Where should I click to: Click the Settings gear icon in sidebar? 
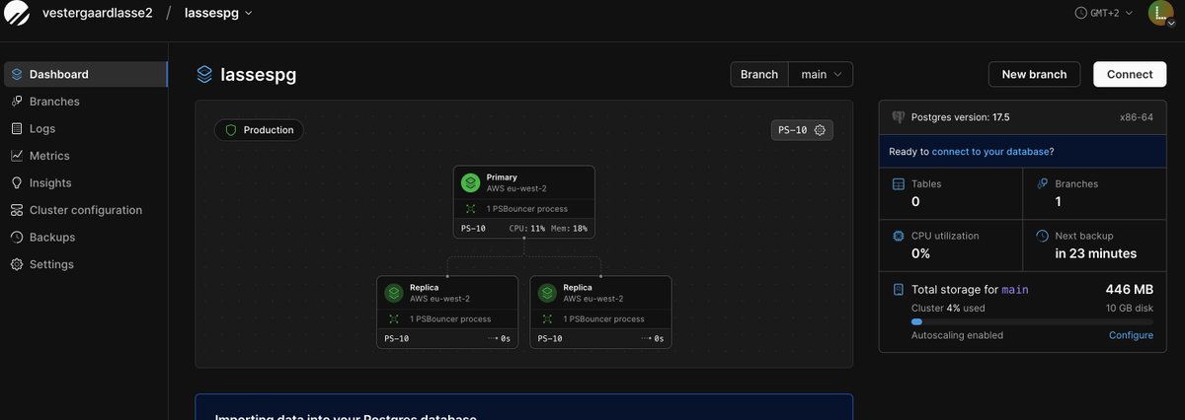(17, 264)
